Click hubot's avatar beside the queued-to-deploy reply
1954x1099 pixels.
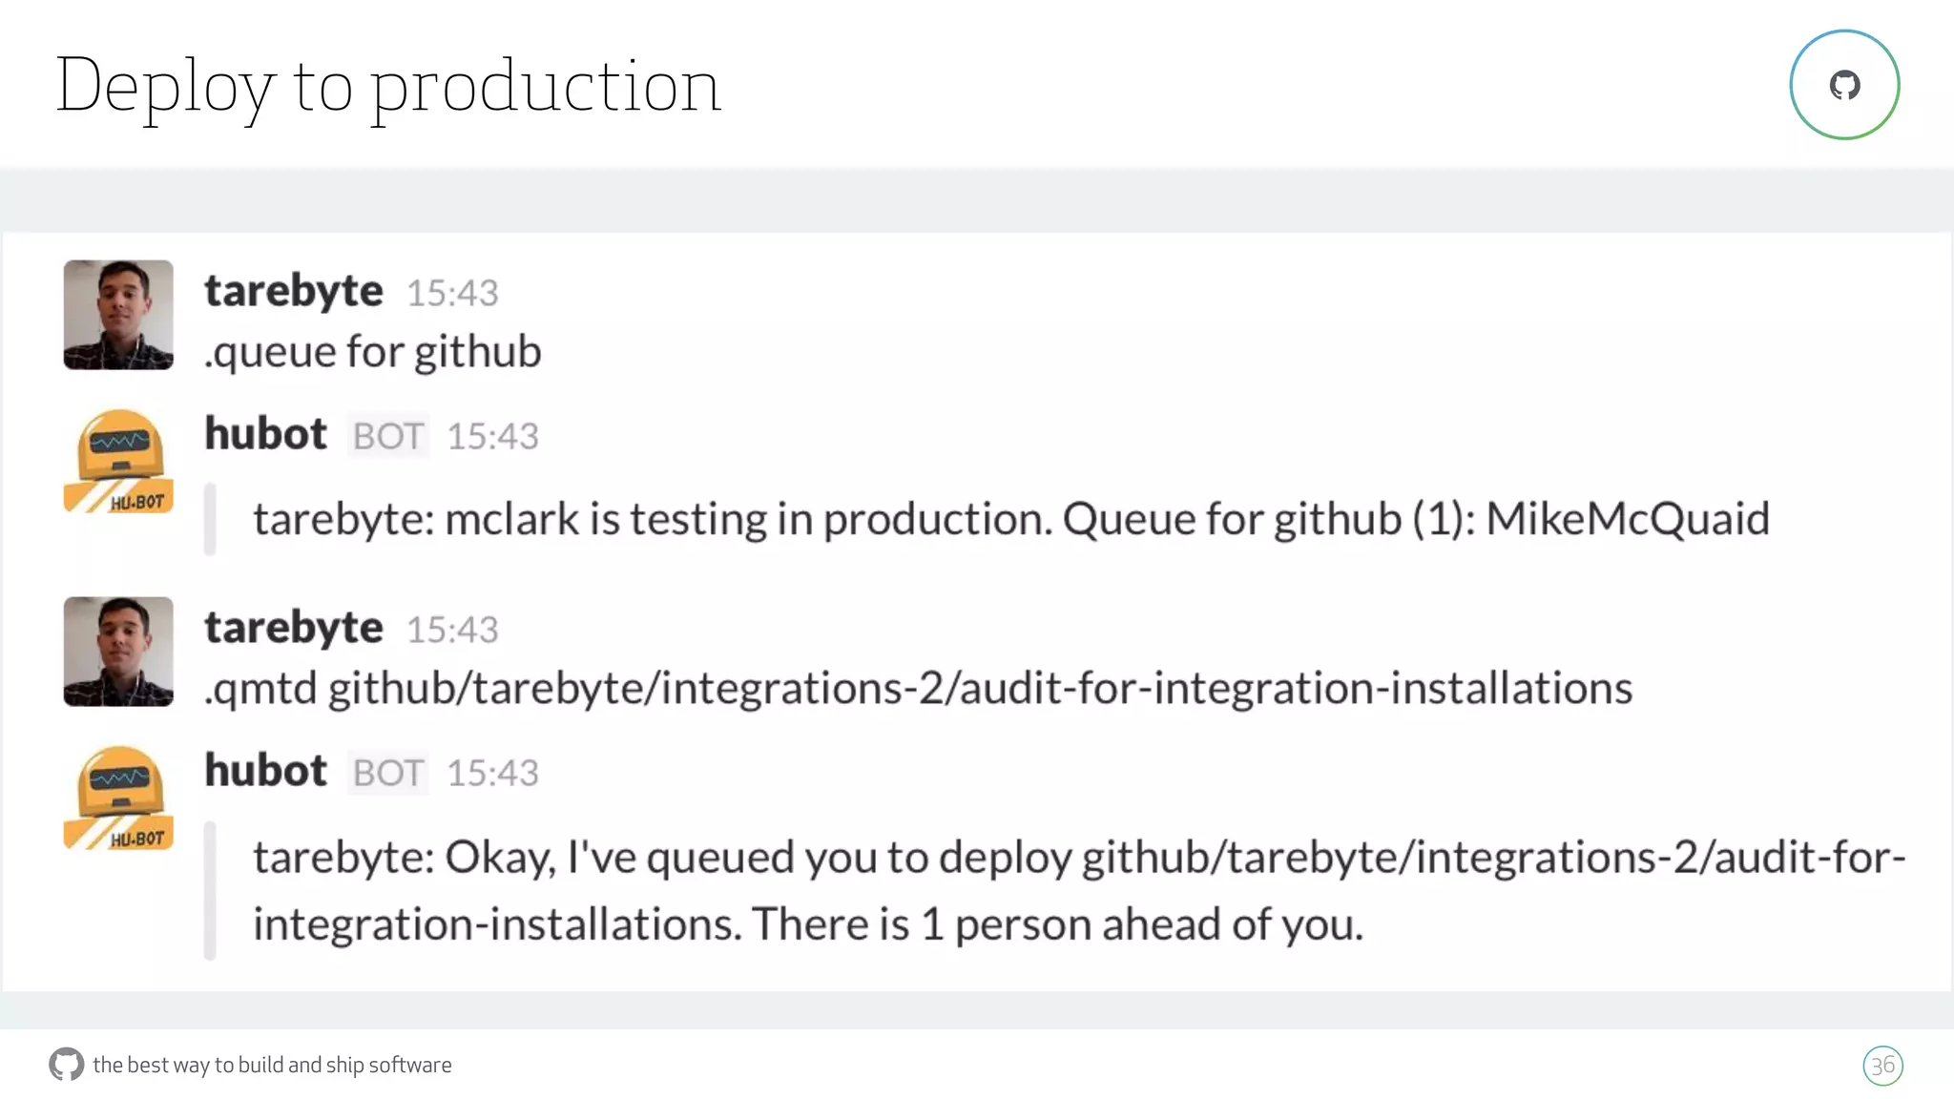[118, 798]
